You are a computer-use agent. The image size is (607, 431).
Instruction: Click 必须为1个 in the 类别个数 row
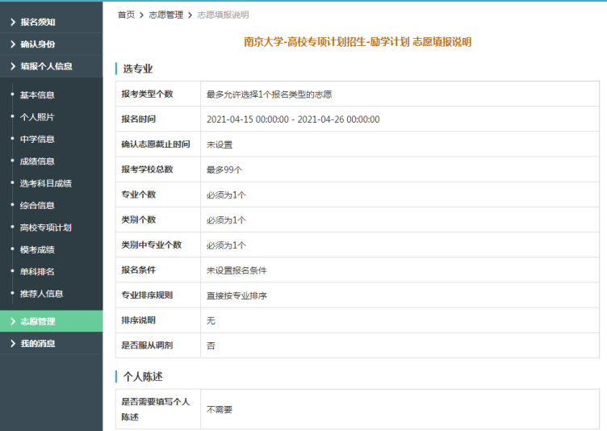click(226, 220)
